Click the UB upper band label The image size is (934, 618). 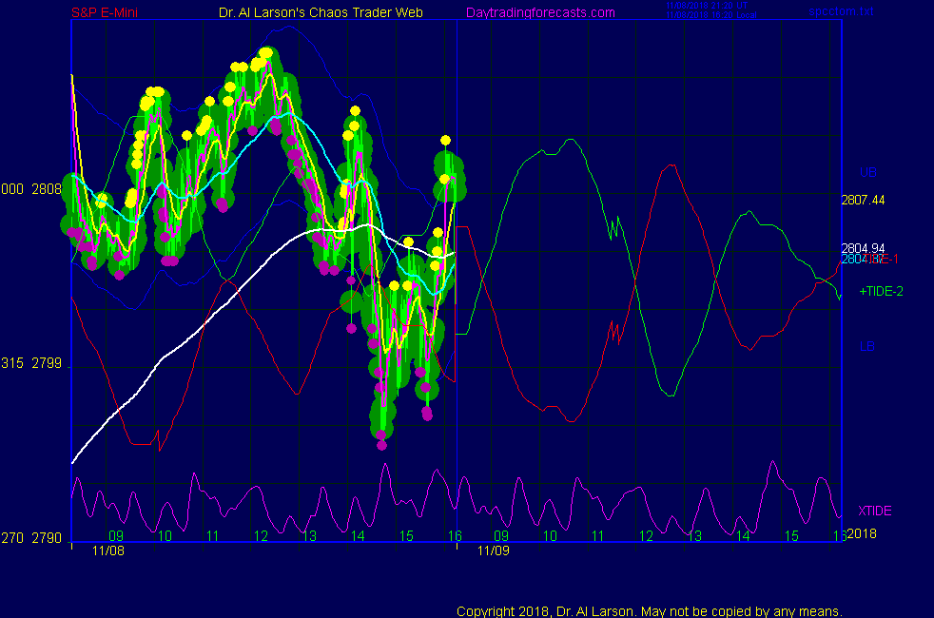point(867,172)
